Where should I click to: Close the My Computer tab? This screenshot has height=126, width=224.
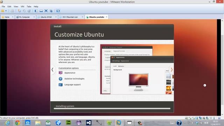click(34, 17)
